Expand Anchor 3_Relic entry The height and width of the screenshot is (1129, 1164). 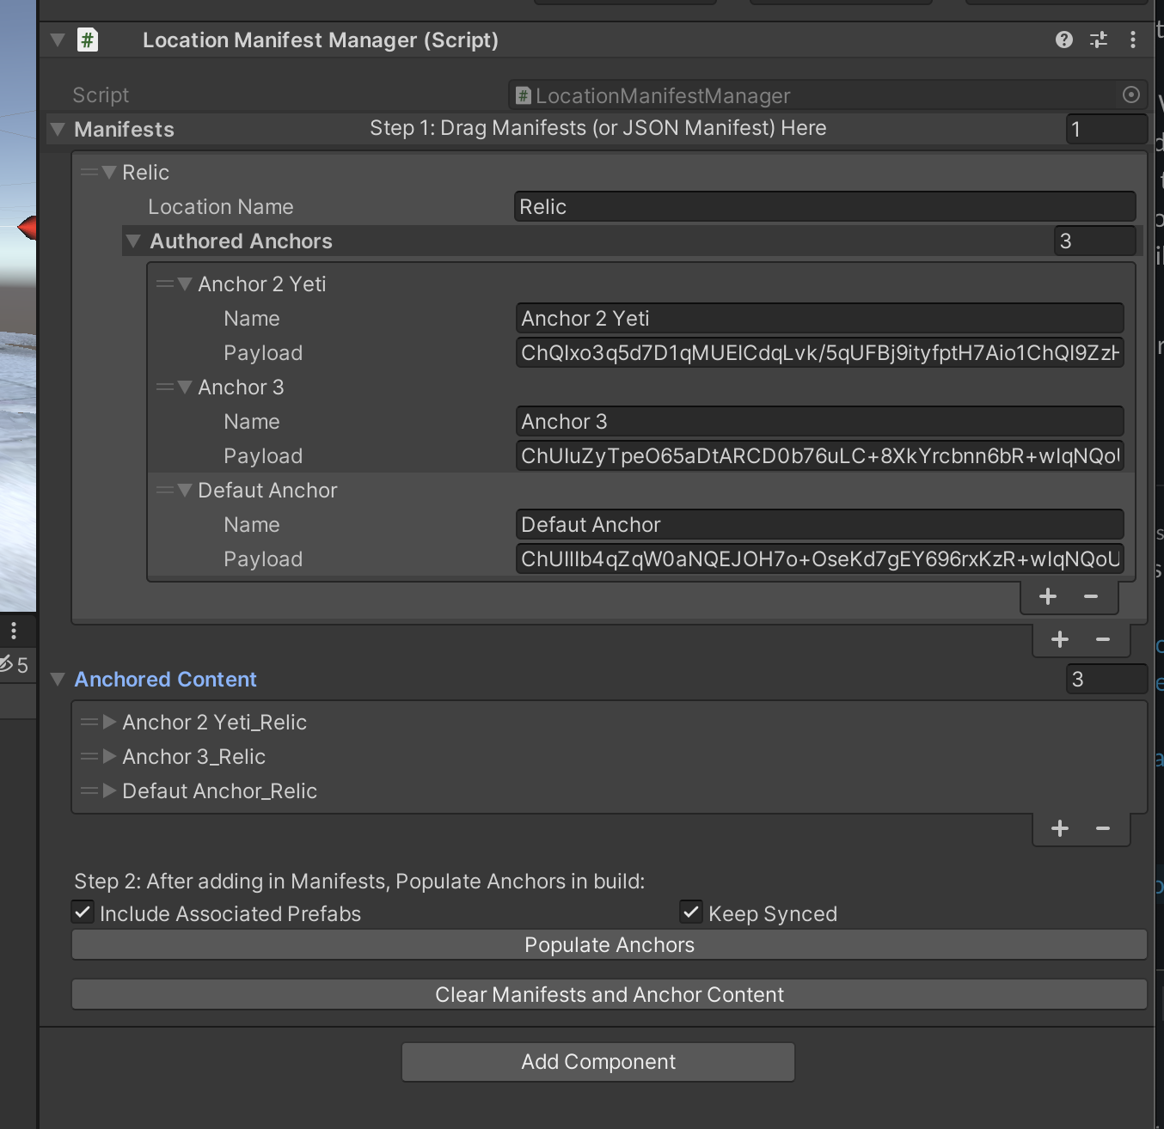(x=109, y=757)
